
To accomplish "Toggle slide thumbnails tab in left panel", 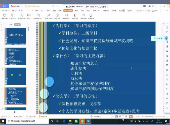I will coord(17,25).
